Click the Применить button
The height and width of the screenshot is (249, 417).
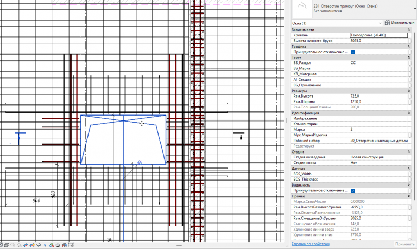405,244
